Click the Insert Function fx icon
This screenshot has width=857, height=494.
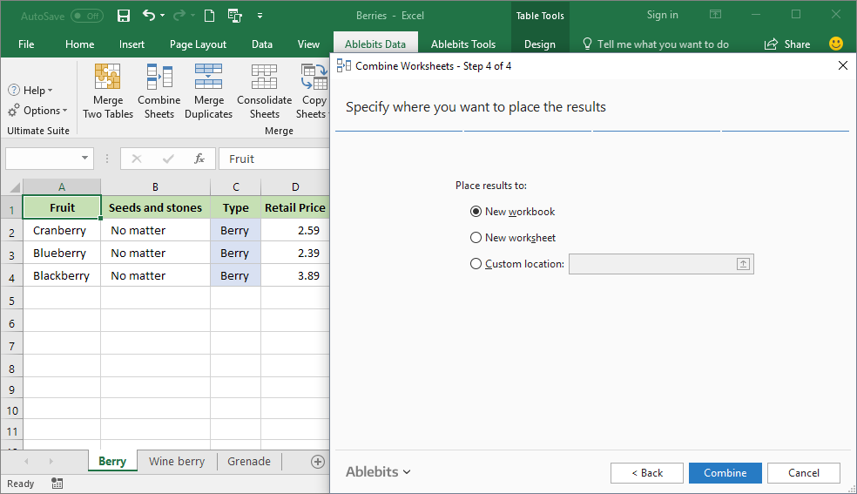tap(199, 159)
